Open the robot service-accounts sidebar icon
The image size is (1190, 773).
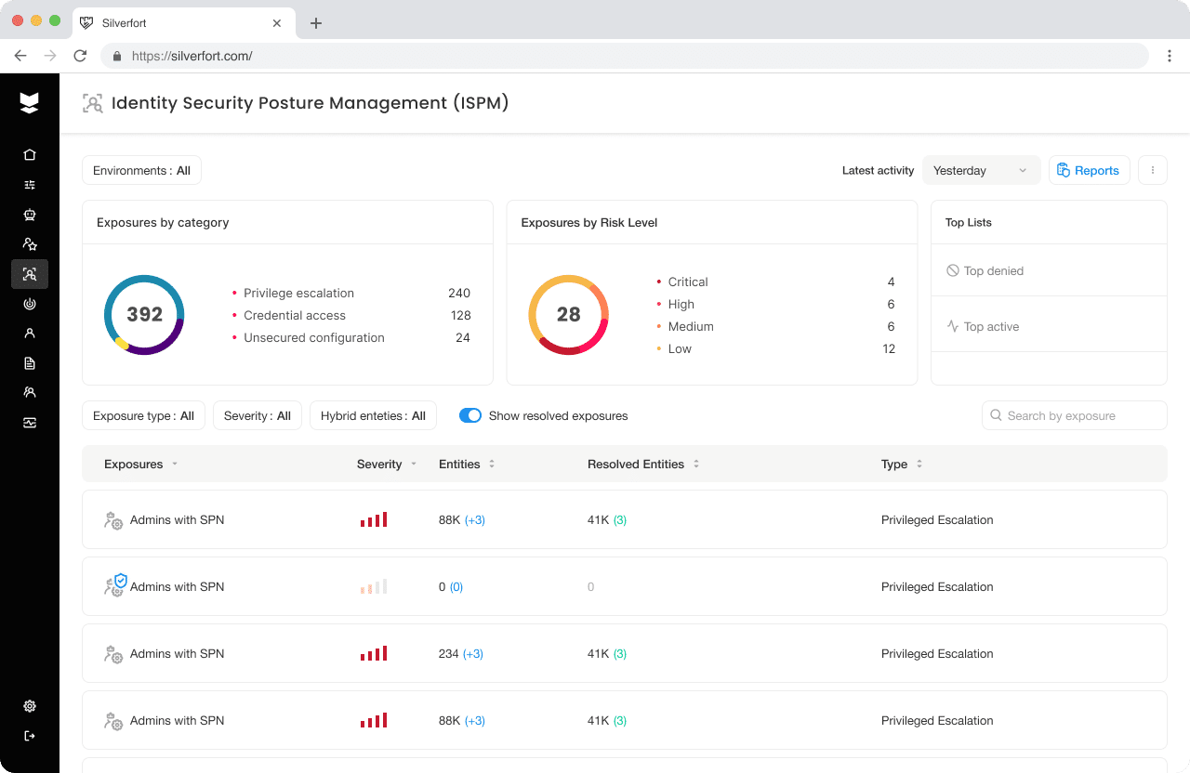point(30,215)
